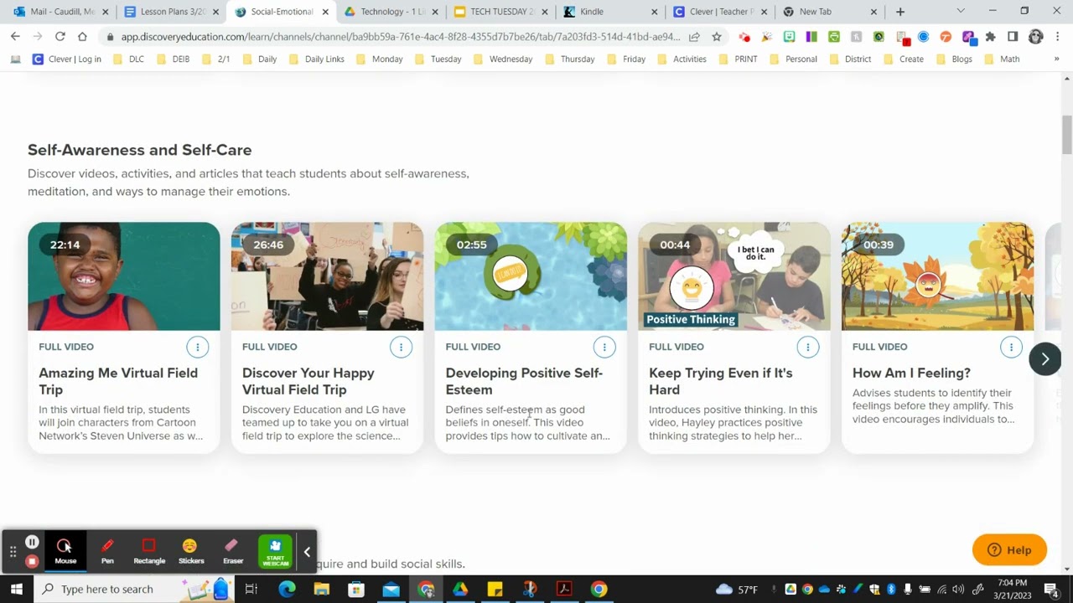The height and width of the screenshot is (603, 1073).
Task: Collapse the recorder toolbar with chevron
Action: point(307,552)
